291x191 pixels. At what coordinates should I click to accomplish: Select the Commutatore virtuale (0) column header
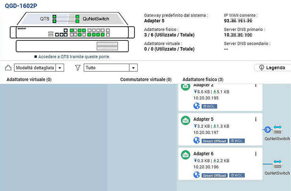[x=145, y=79]
